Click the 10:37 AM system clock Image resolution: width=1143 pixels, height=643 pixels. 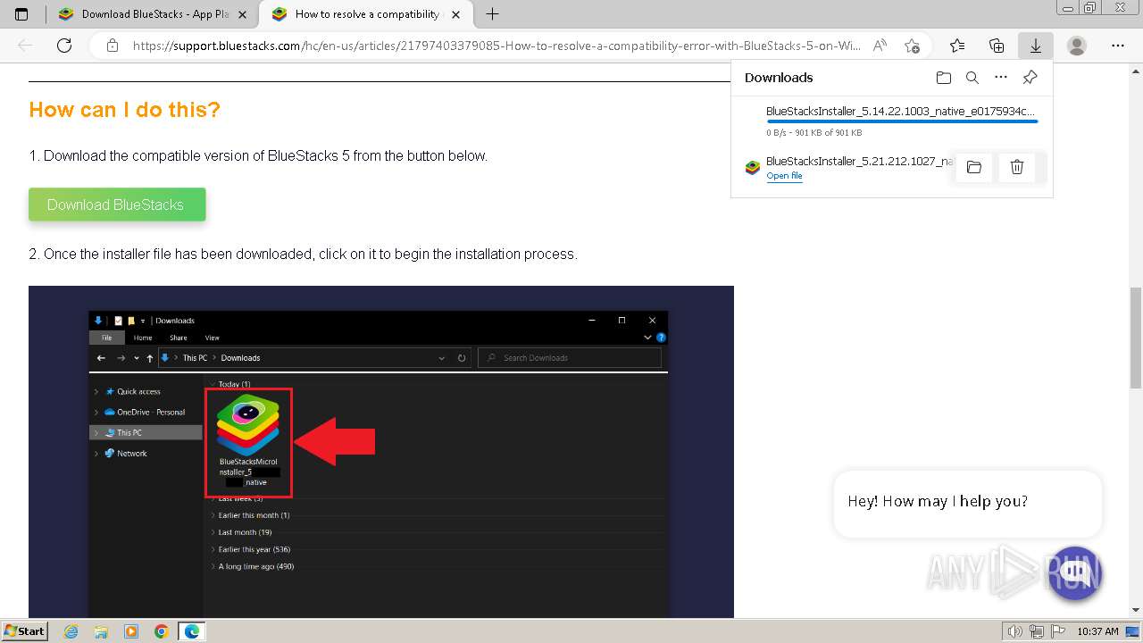(x=1097, y=631)
